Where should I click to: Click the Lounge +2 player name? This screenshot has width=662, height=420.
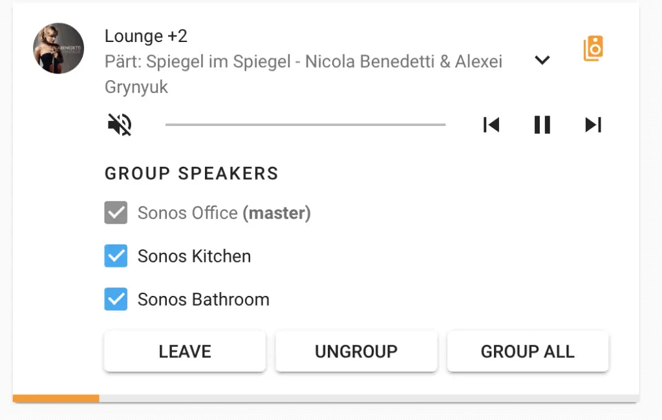point(146,36)
